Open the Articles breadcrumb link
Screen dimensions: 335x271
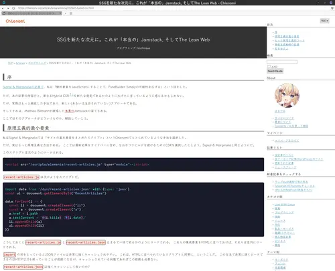point(20,63)
